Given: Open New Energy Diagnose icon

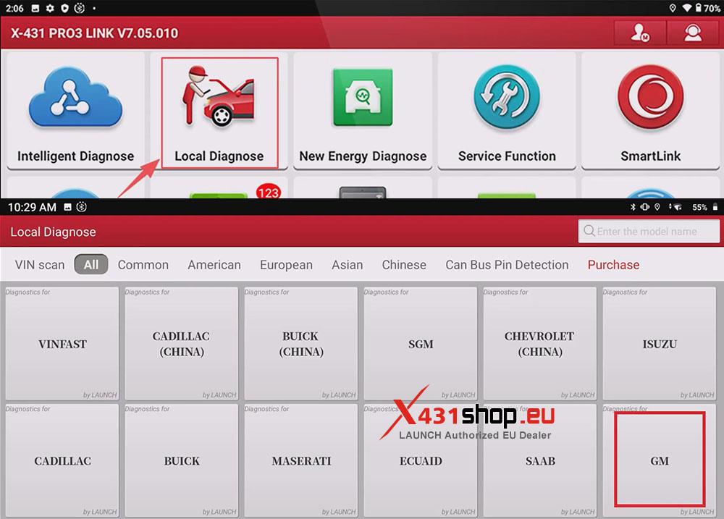Looking at the screenshot, I should pos(363,97).
